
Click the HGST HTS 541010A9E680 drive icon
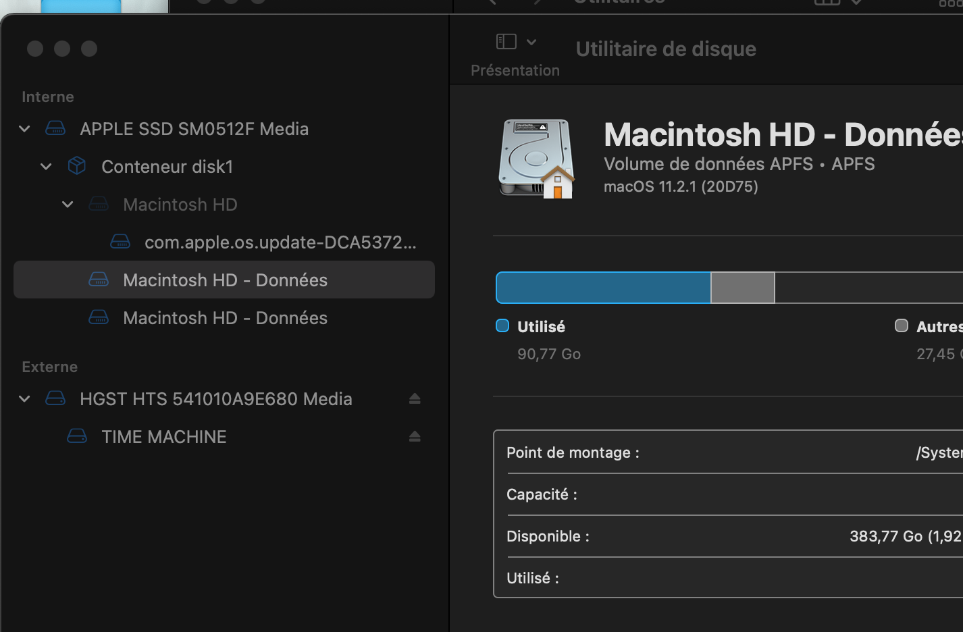pos(55,398)
